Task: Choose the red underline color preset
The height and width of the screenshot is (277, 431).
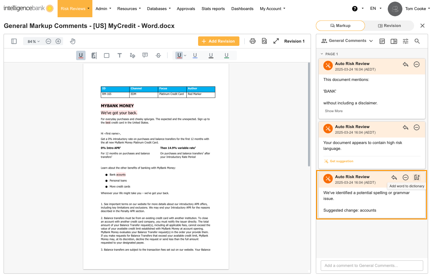Action: pos(179,56)
